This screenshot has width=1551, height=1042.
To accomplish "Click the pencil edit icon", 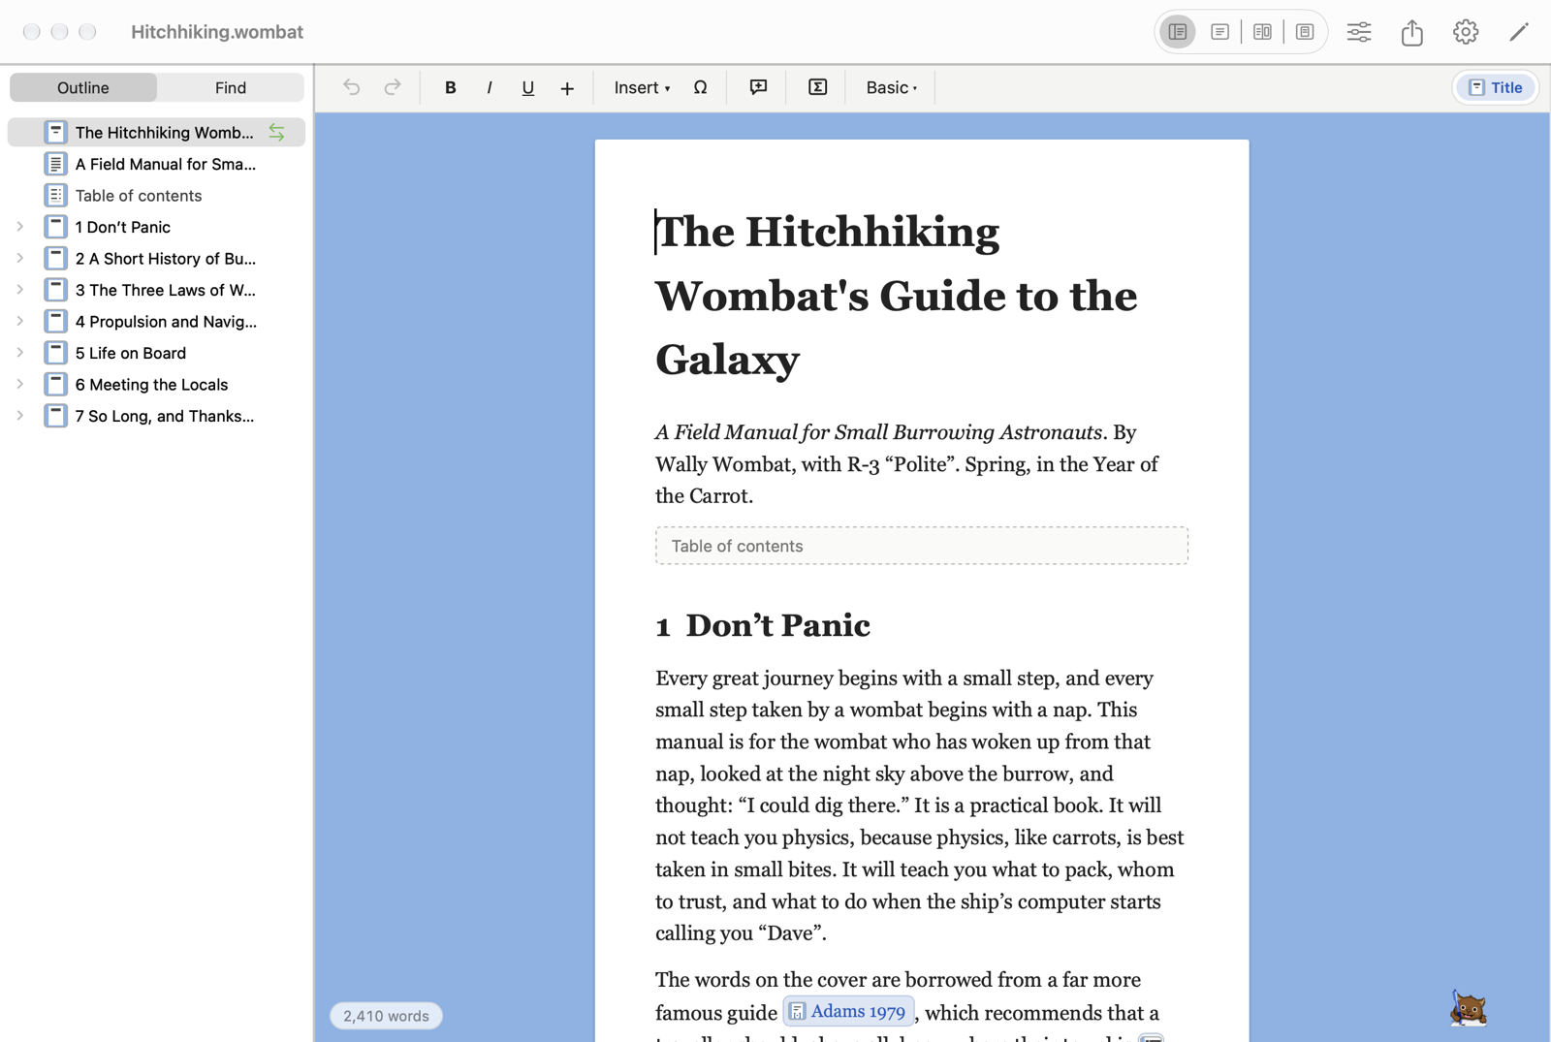I will click(1519, 32).
